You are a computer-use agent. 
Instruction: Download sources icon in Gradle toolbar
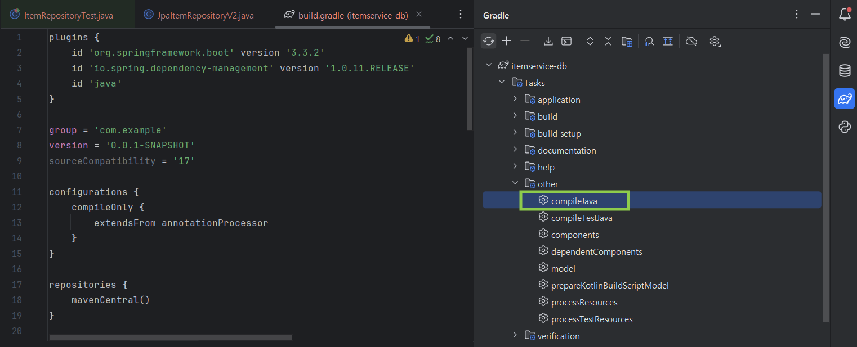tap(548, 41)
